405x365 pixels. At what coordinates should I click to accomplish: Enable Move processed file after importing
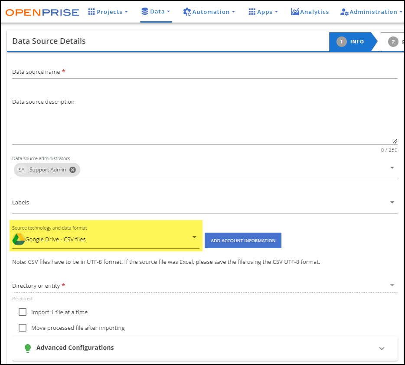click(x=22, y=328)
